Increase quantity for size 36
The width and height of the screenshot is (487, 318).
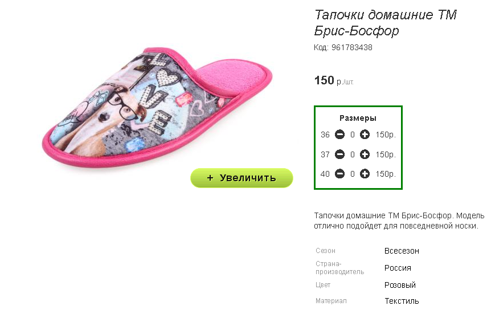[365, 135]
